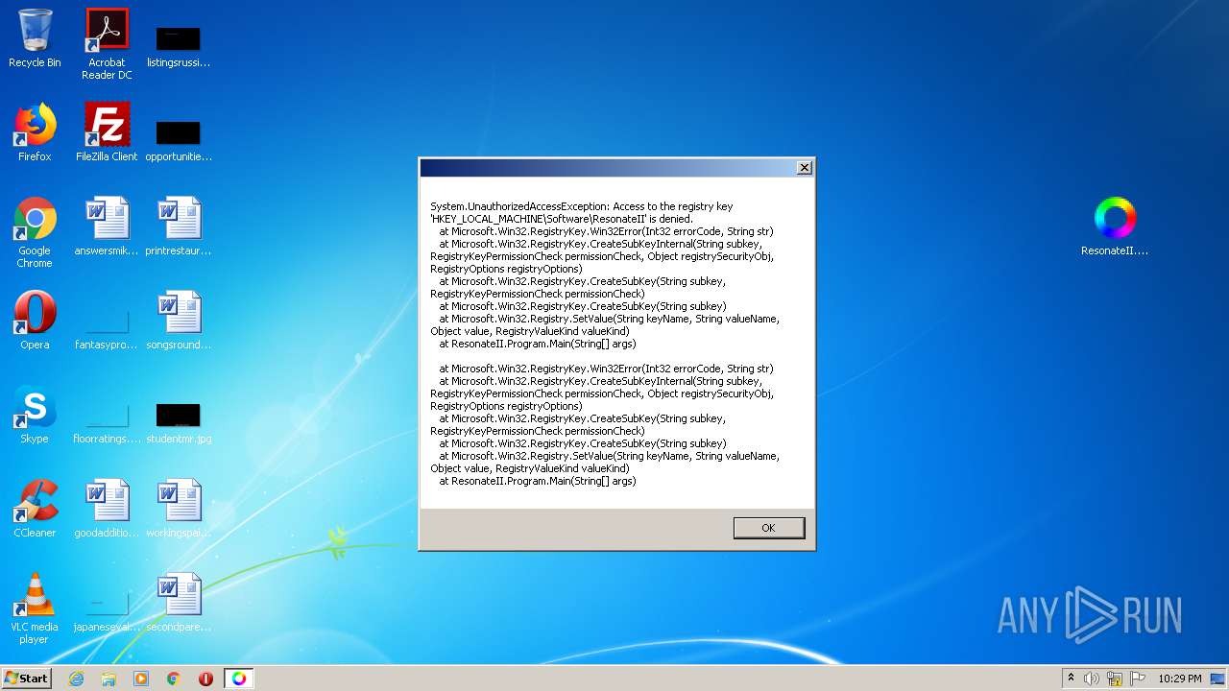
Task: Open Action Center flag icon
Action: click(x=1137, y=679)
